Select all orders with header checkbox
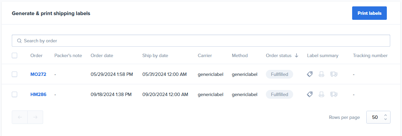 click(x=14, y=55)
